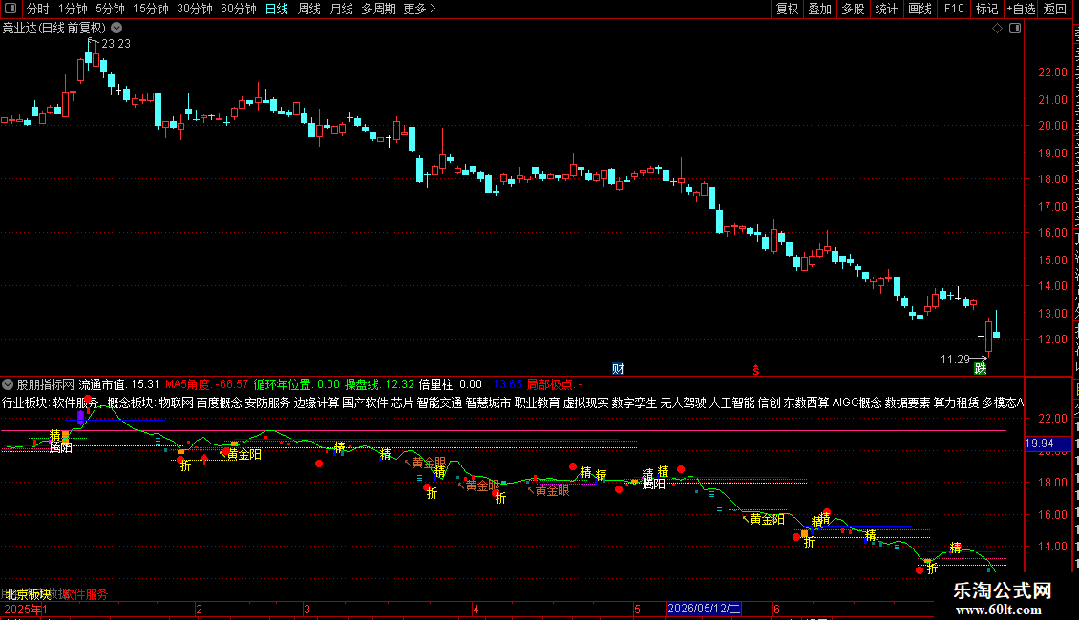Image resolution: width=1079 pixels, height=620 pixels.
Task: Expand the indicator settings dropdown beside 股朋指标网
Action: click(x=8, y=385)
